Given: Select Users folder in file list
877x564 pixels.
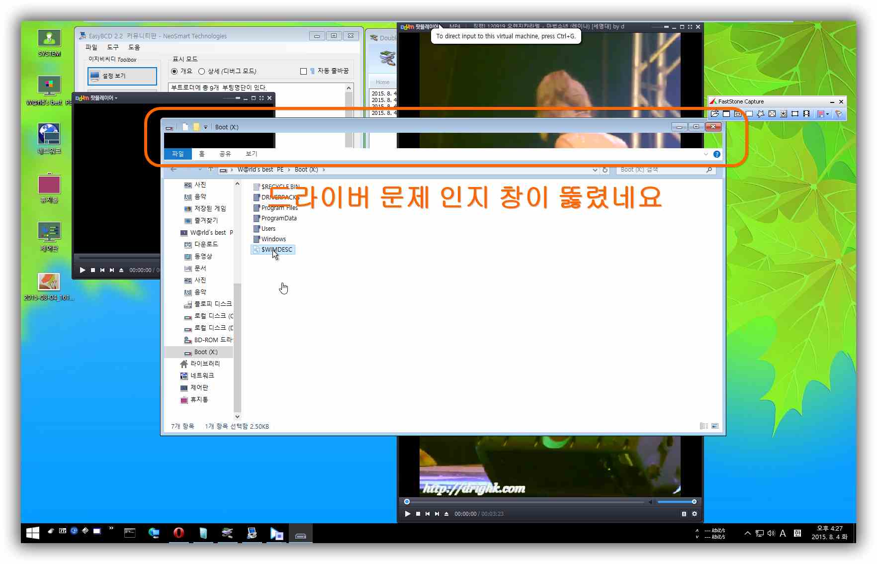Looking at the screenshot, I should tap(264, 229).
